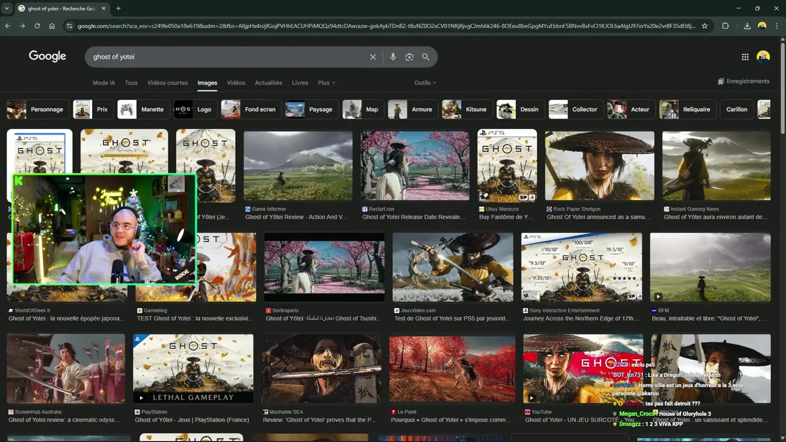Open the ScreenHub Australia image result
This screenshot has height=442, width=786.
65,368
